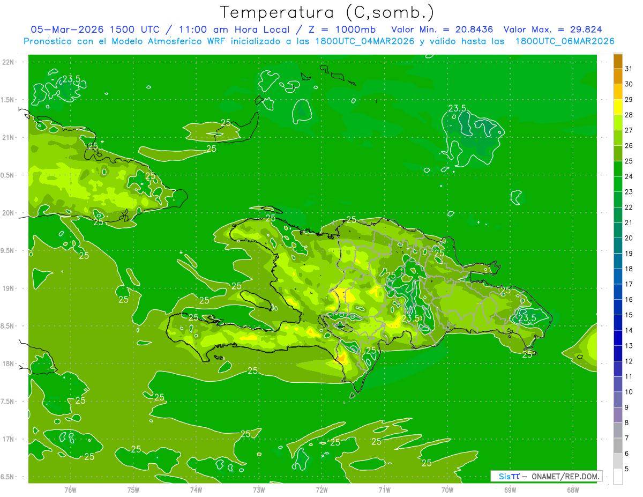Pick the dark orange swatch above 31
Viewport: 643px width, 497px height.
618,61
